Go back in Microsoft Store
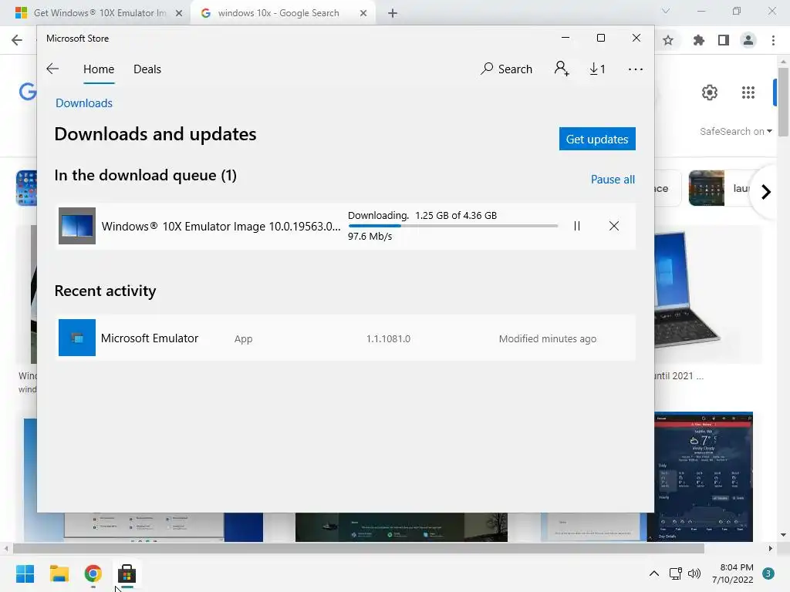 click(x=52, y=69)
